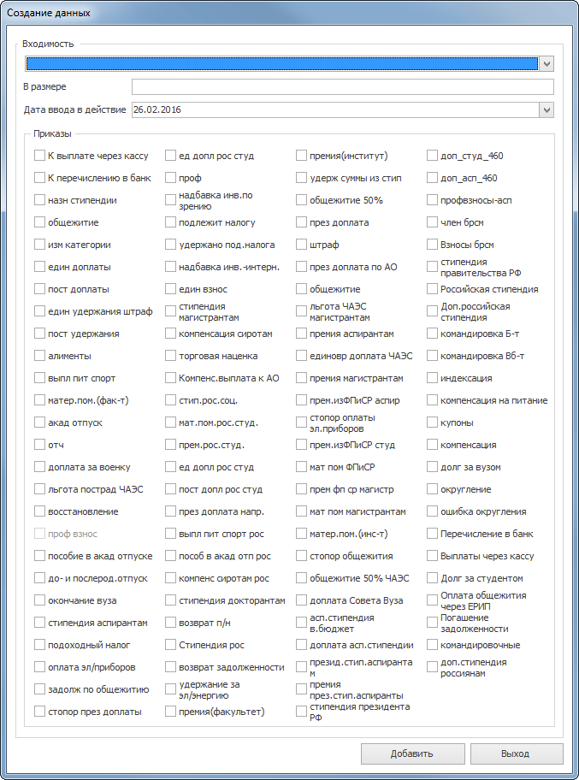
Task: Tick the назн стипендии checkbox
Action: (x=40, y=200)
